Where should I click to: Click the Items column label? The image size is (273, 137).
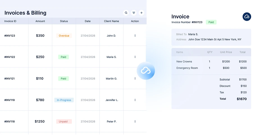pyautogui.click(x=179, y=52)
